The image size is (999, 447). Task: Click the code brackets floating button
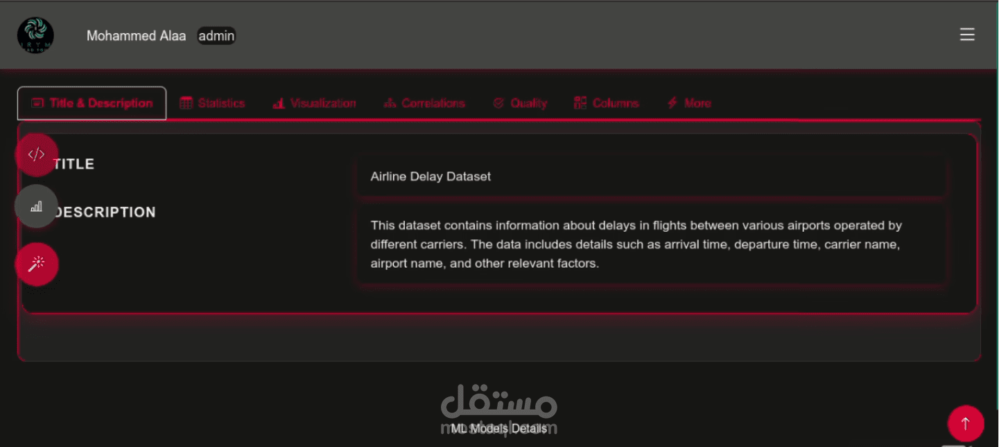click(37, 155)
